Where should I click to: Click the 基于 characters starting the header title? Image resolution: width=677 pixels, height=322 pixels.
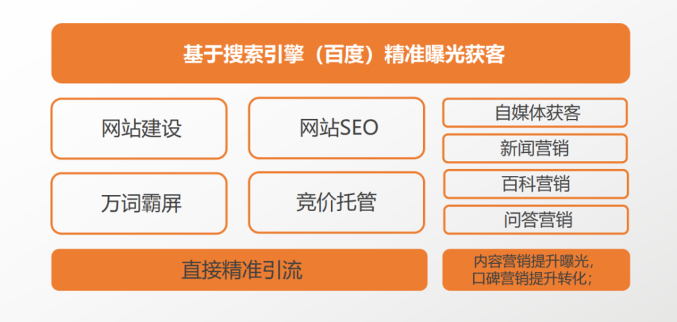pyautogui.click(x=202, y=55)
